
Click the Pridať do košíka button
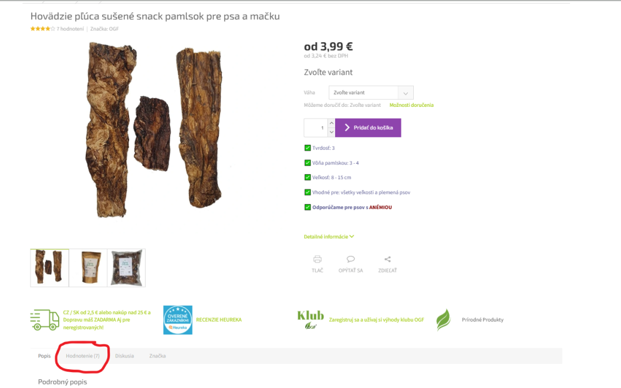368,128
